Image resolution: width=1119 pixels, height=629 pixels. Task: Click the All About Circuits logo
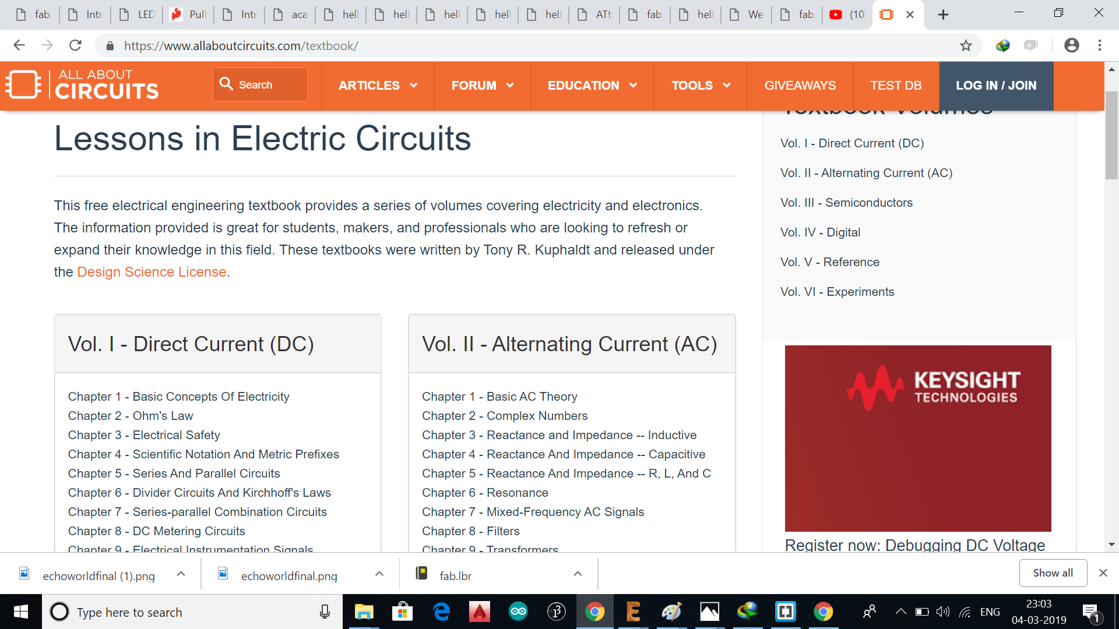pyautogui.click(x=82, y=85)
